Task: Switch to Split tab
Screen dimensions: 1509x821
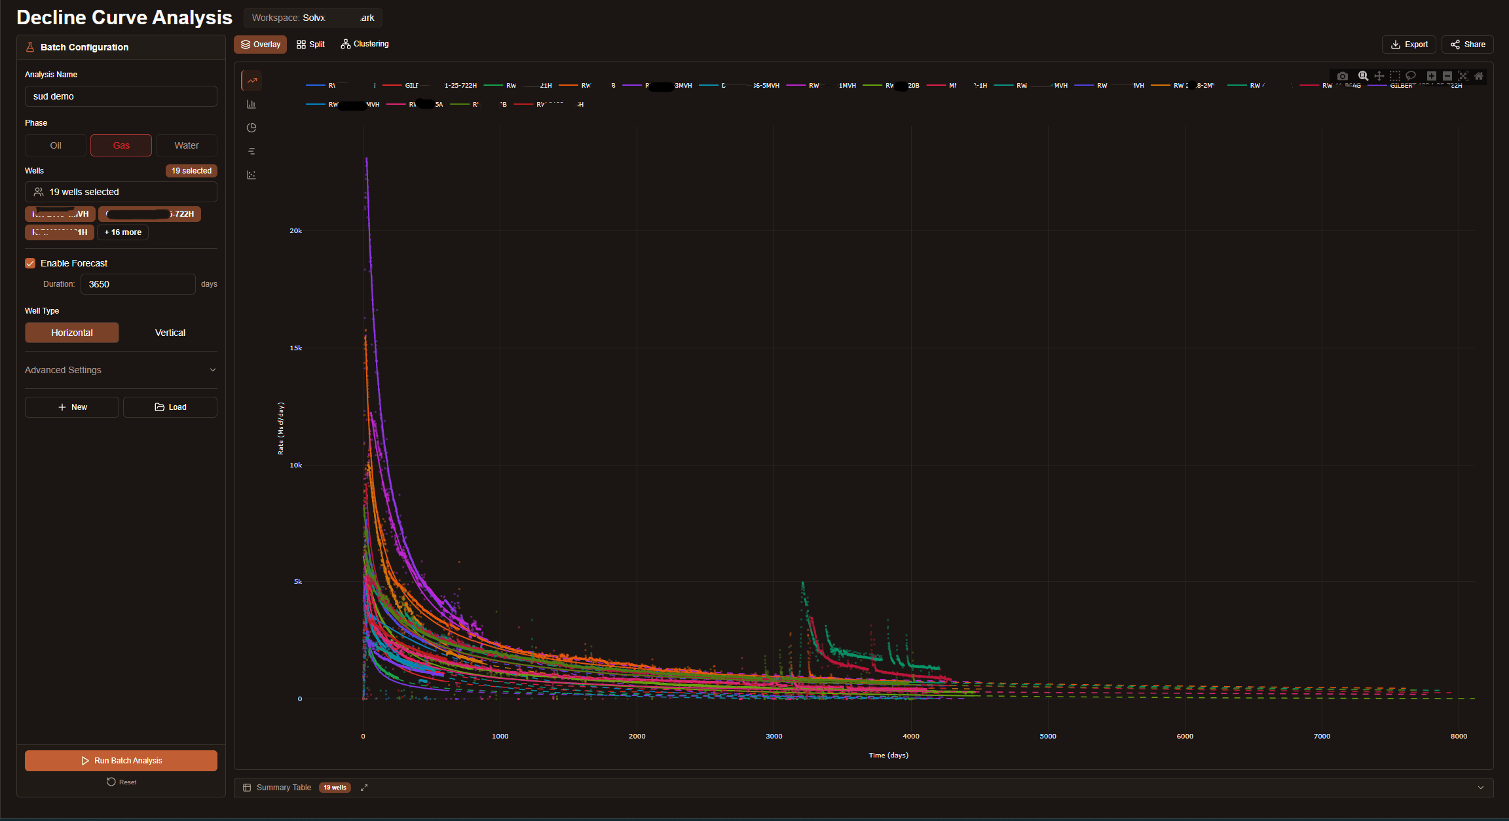Action: click(x=310, y=45)
